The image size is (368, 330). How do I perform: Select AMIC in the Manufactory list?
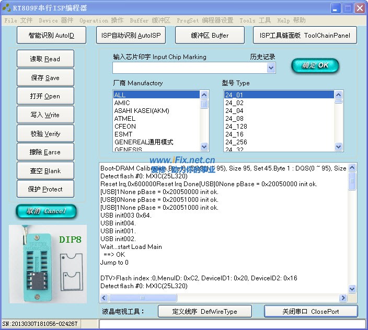pyautogui.click(x=156, y=103)
